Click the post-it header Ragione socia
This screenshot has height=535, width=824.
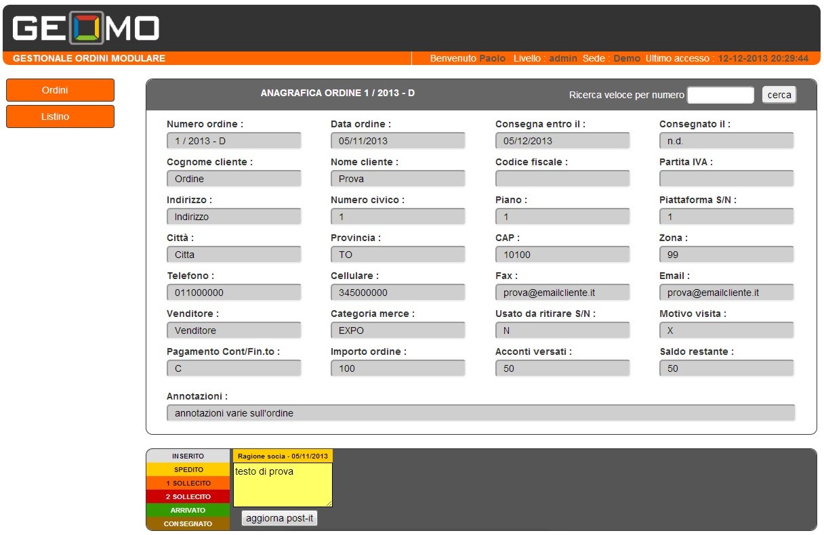pos(283,456)
